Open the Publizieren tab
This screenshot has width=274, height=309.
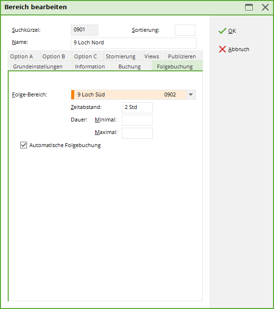point(182,56)
